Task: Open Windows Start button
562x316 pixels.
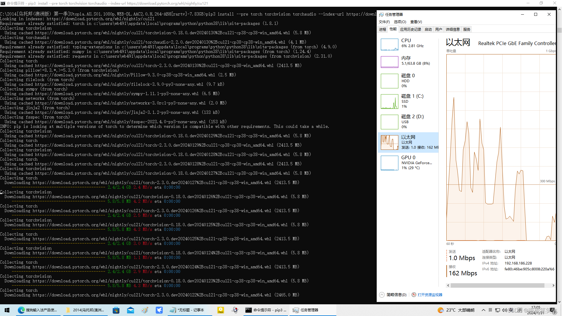Action: 7,310
